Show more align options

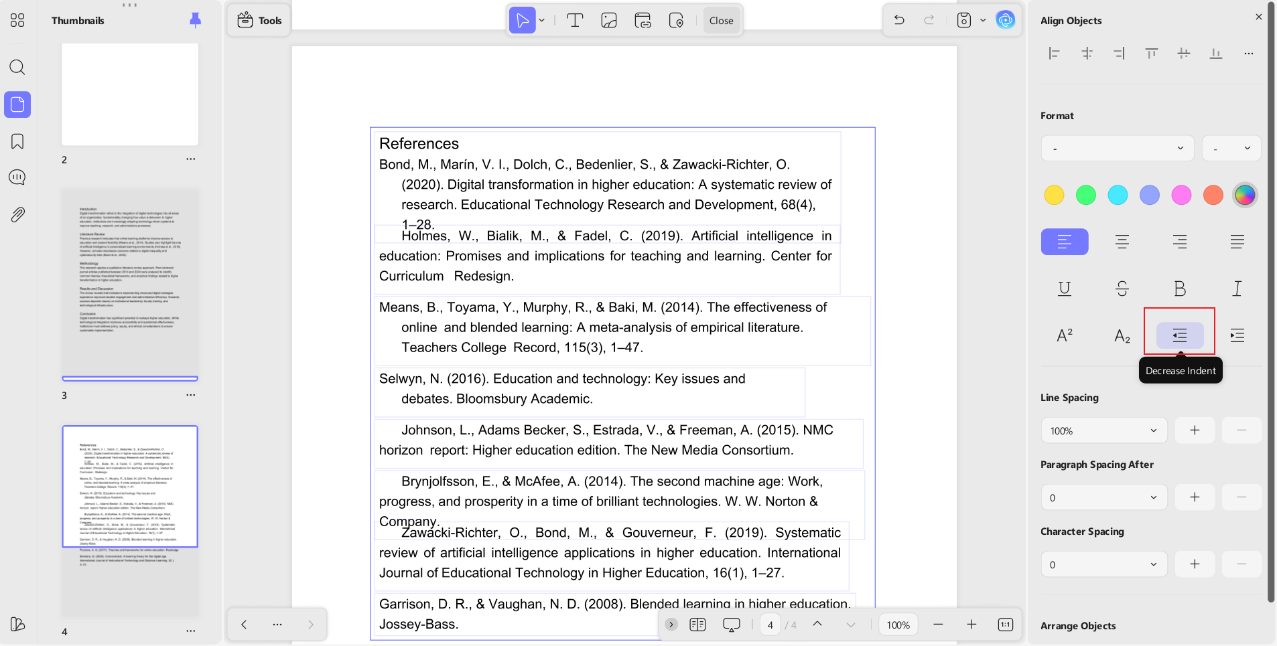coord(1249,54)
